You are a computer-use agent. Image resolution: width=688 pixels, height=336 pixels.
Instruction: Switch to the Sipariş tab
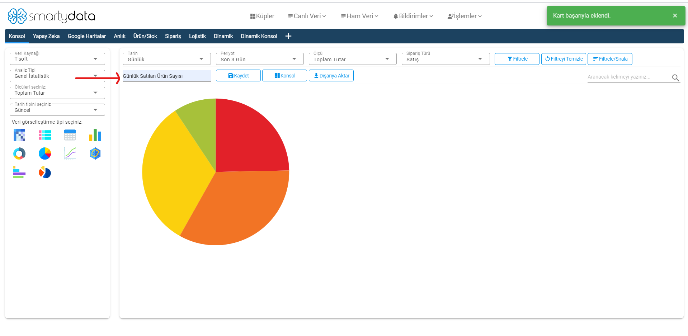[x=173, y=36]
